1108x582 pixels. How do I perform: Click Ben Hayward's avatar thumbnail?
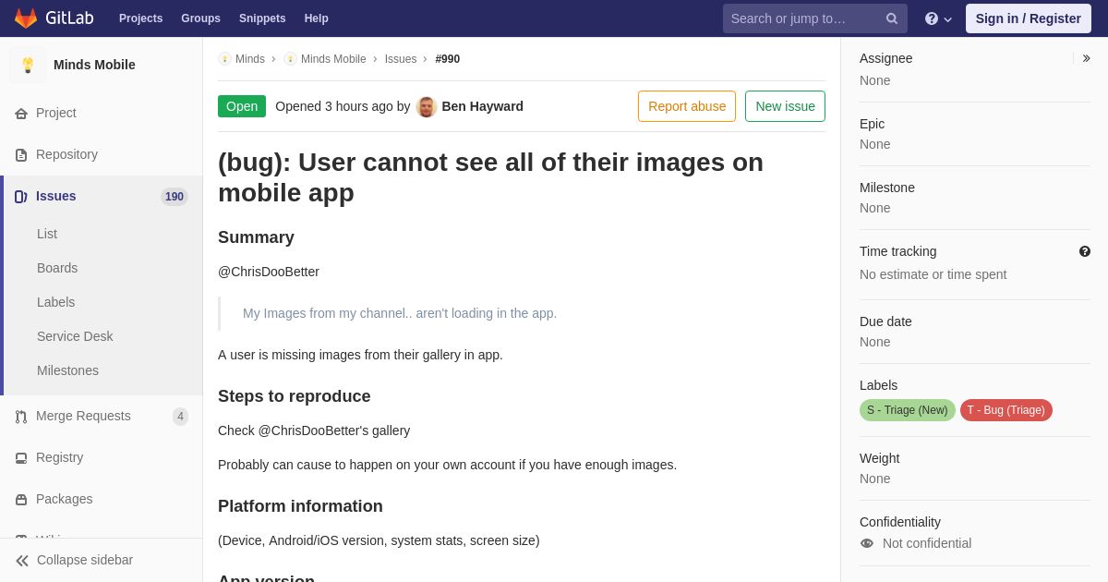pos(427,106)
